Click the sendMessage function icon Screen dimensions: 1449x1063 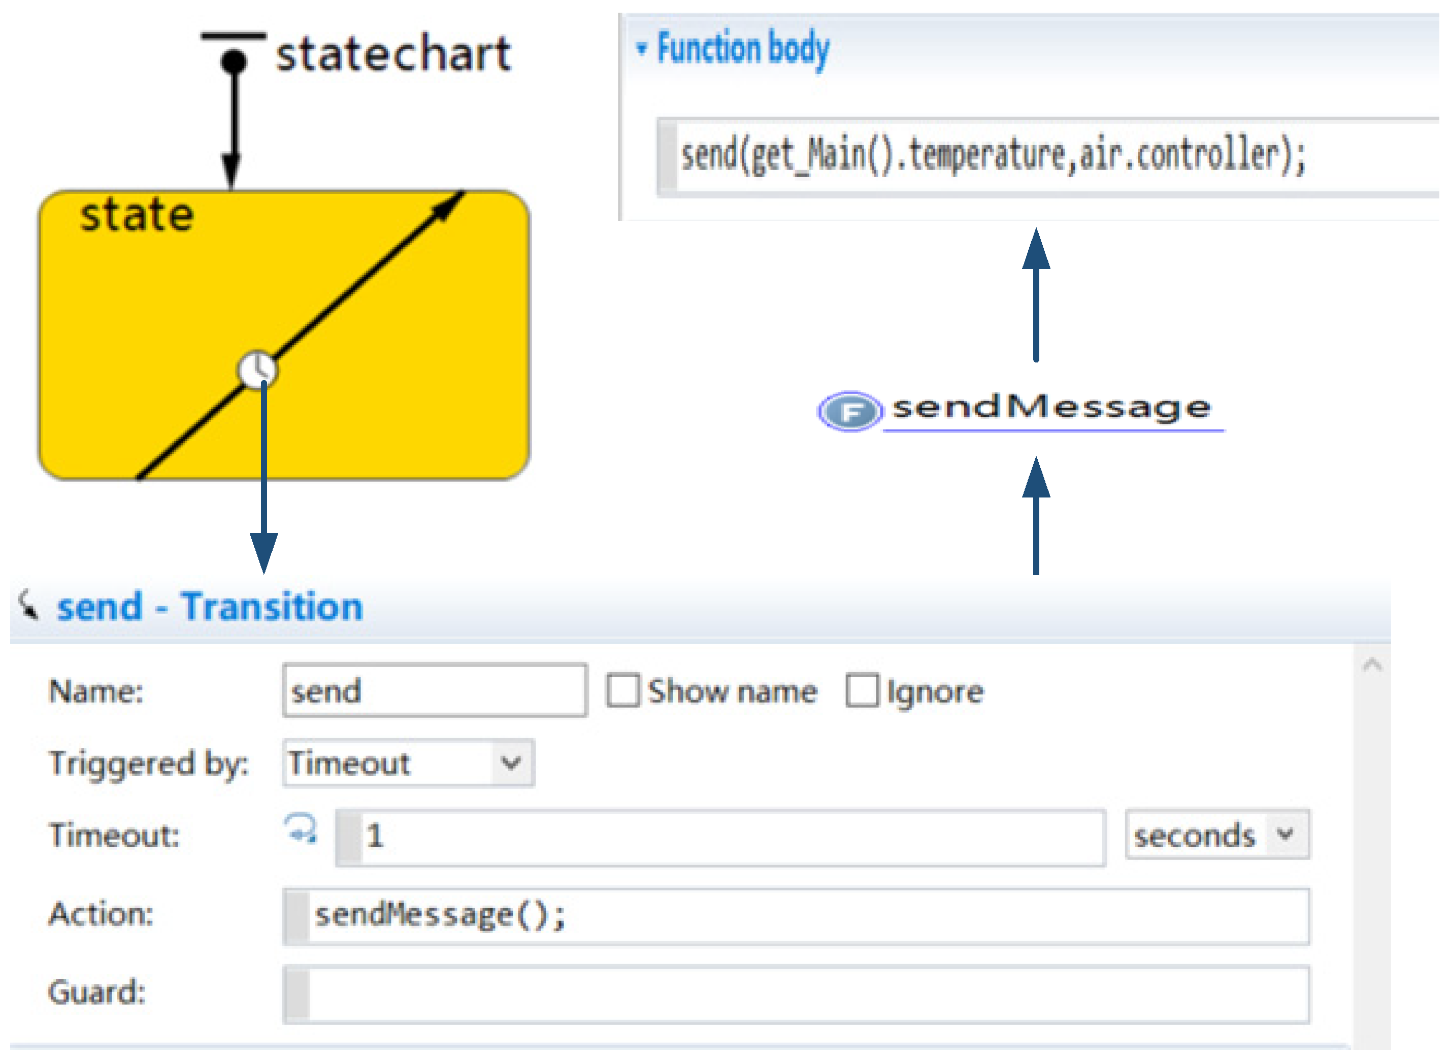[x=850, y=411]
